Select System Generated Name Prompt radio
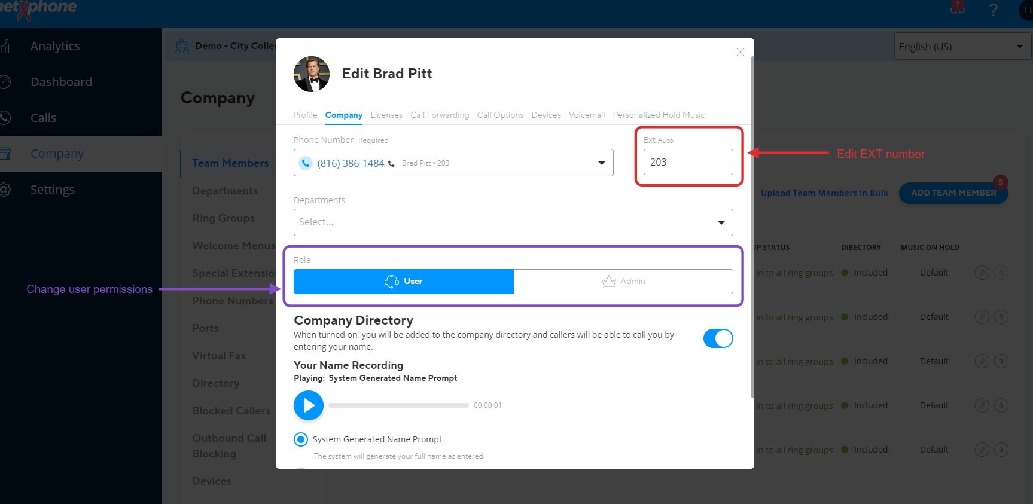This screenshot has height=504, width=1033. pyautogui.click(x=301, y=439)
